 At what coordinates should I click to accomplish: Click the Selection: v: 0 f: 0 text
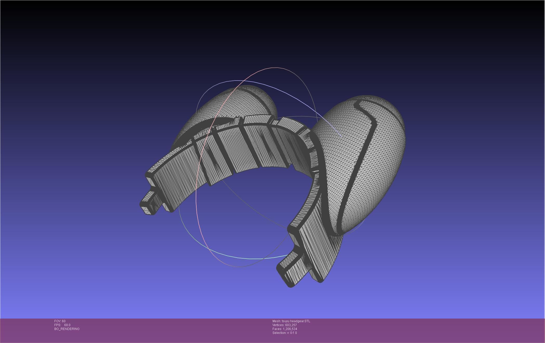click(x=285, y=333)
